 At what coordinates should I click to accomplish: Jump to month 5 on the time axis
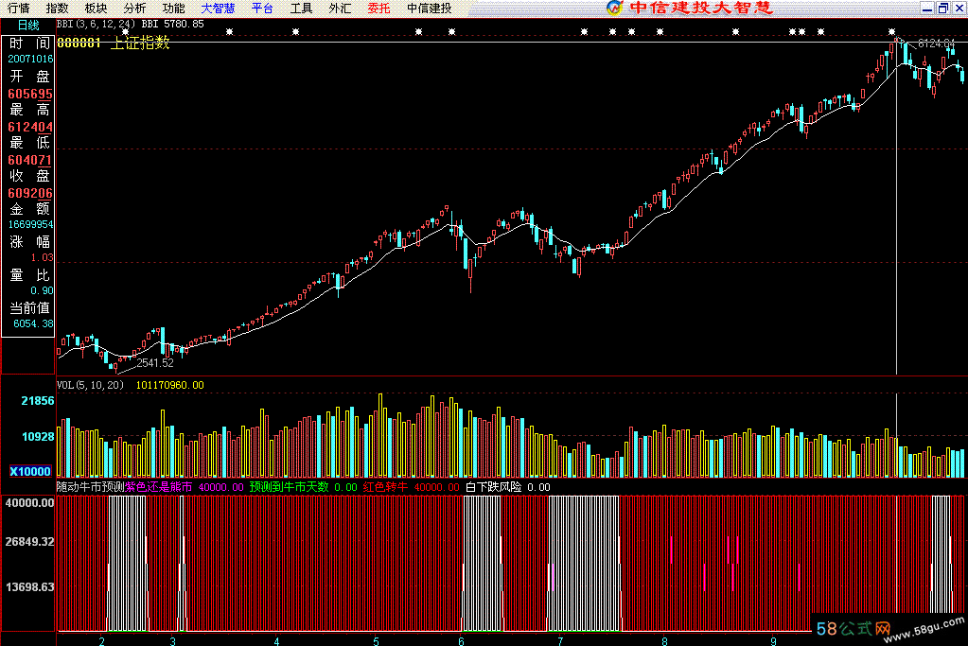(x=376, y=641)
